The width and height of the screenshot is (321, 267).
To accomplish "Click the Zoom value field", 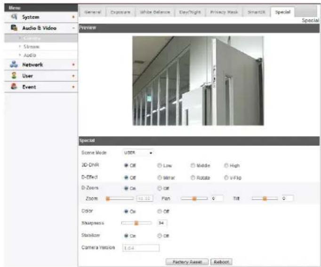I will (x=145, y=198).
